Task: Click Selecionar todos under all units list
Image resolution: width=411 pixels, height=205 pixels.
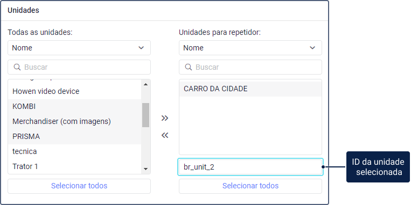Action: tap(79, 186)
